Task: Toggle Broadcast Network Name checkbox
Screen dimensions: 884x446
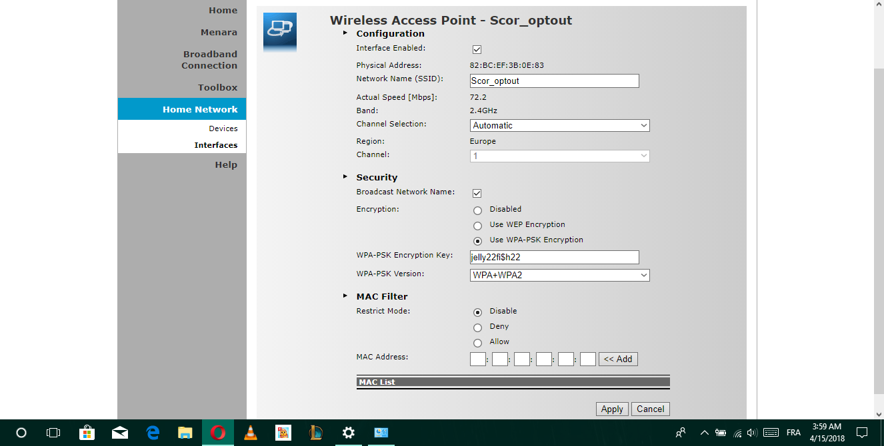Action: (x=477, y=194)
